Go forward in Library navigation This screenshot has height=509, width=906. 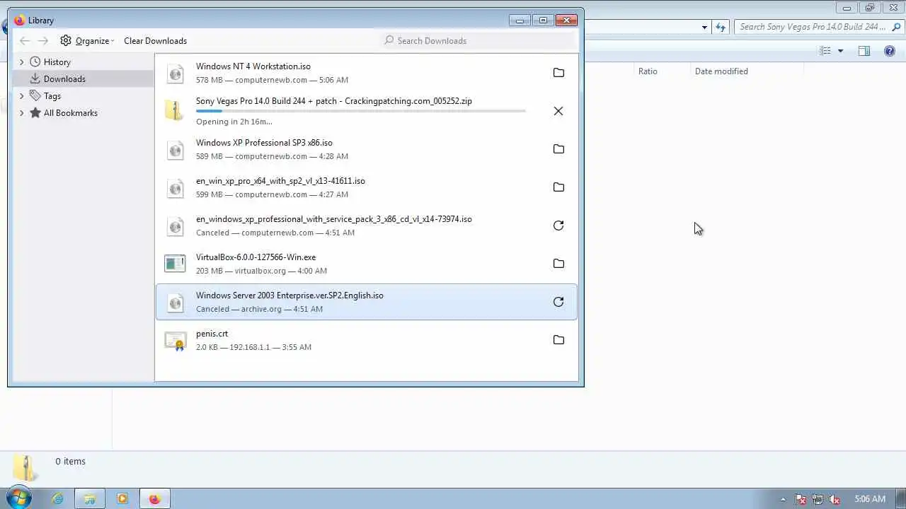43,41
